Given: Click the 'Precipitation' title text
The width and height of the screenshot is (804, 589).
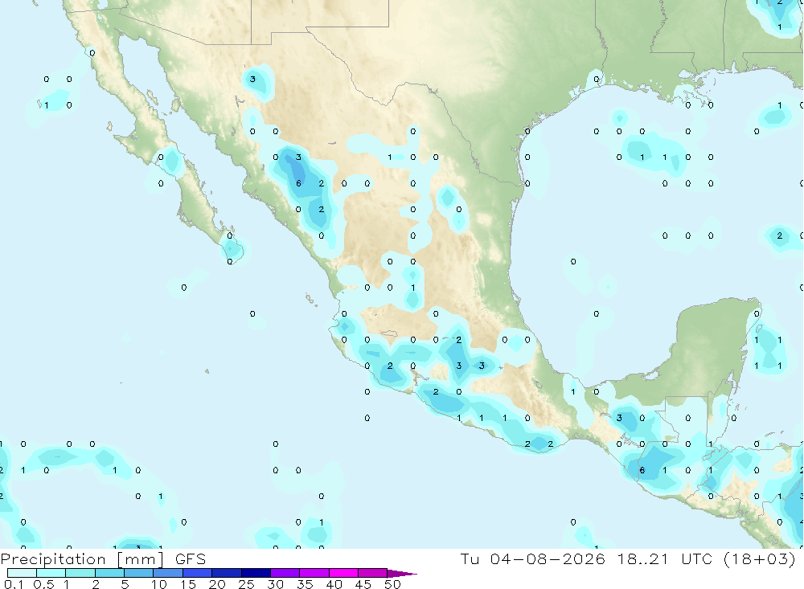Looking at the screenshot, I should pyautogui.click(x=53, y=559).
